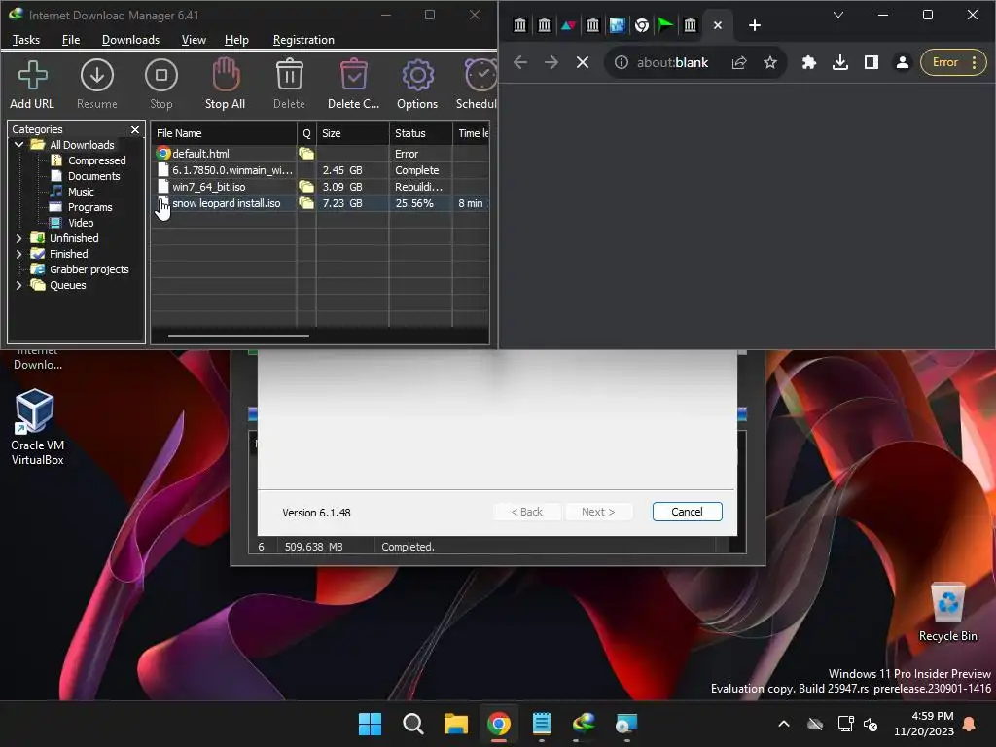Expand the Queues category node
Viewport: 996px width, 747px height.
point(18,285)
